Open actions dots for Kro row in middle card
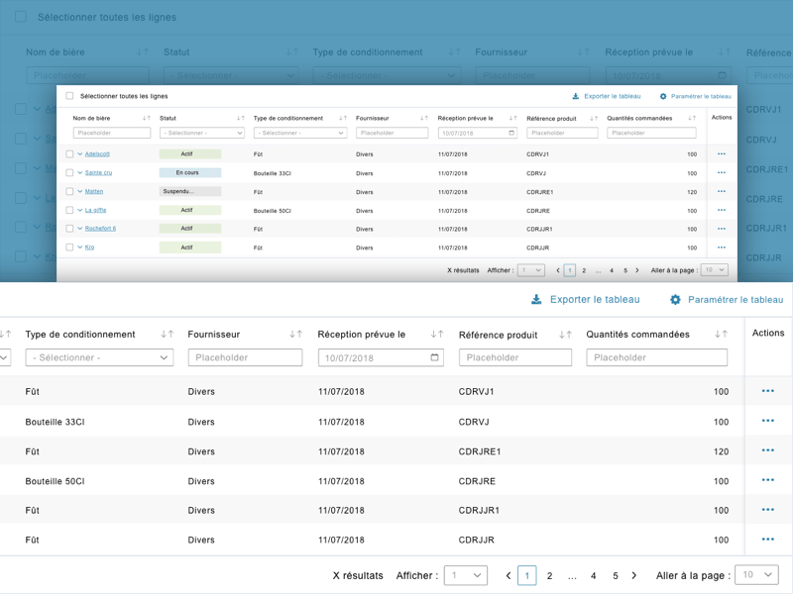Viewport: 793px width, 594px height. point(722,247)
